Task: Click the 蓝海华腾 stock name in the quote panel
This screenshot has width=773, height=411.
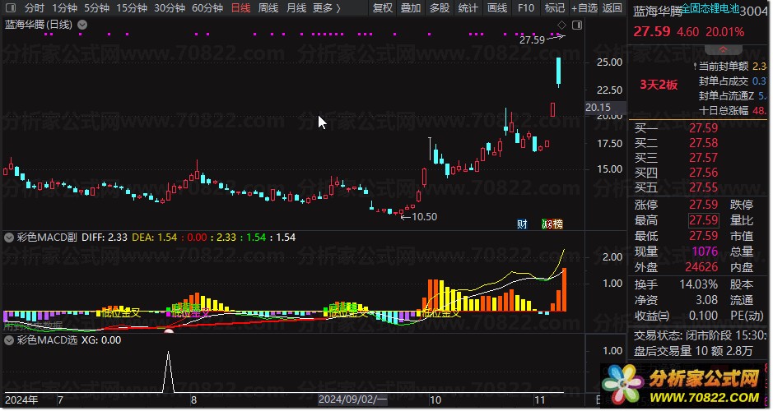Action: [x=658, y=12]
